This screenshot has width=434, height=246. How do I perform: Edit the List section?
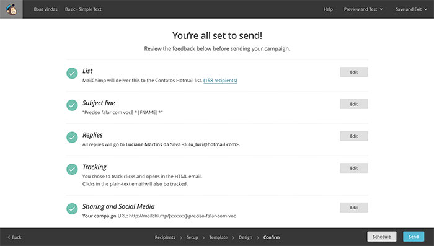coord(354,72)
